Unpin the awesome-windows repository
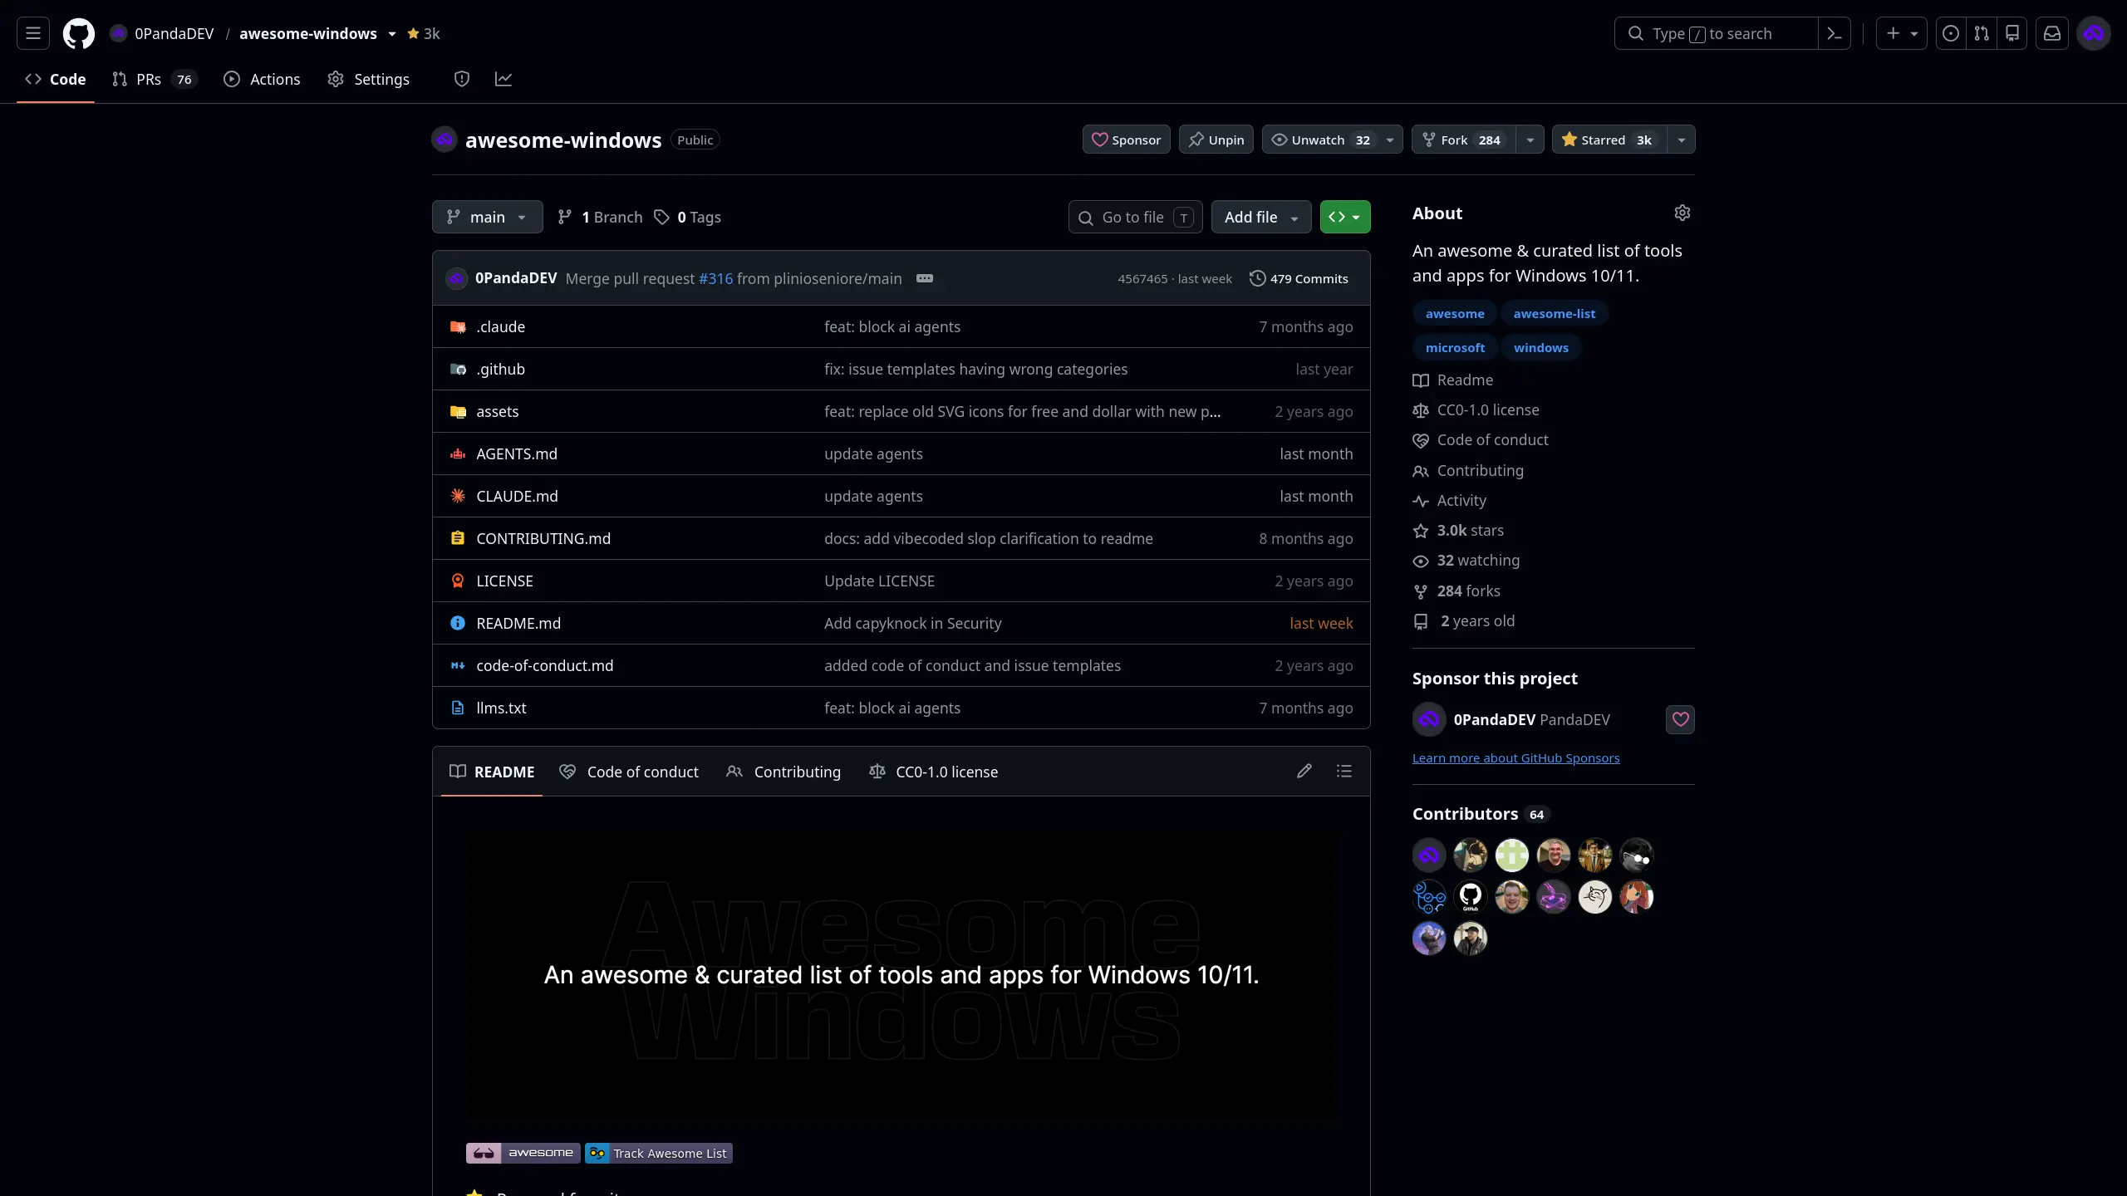2127x1196 pixels. coord(1216,140)
